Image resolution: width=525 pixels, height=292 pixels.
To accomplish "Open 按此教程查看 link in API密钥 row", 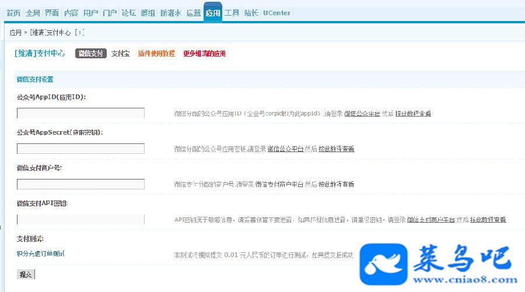I will [x=488, y=220].
